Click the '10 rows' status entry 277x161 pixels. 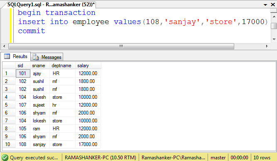[262, 157]
